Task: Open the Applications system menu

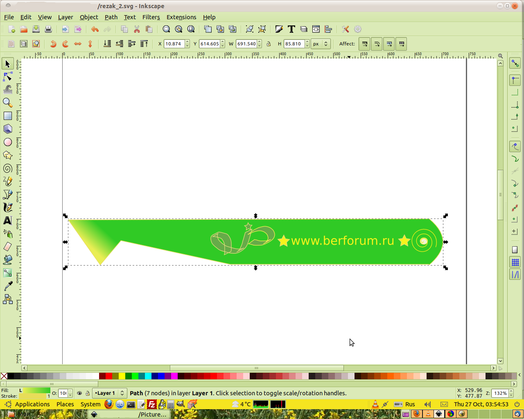Action: pos(32,404)
